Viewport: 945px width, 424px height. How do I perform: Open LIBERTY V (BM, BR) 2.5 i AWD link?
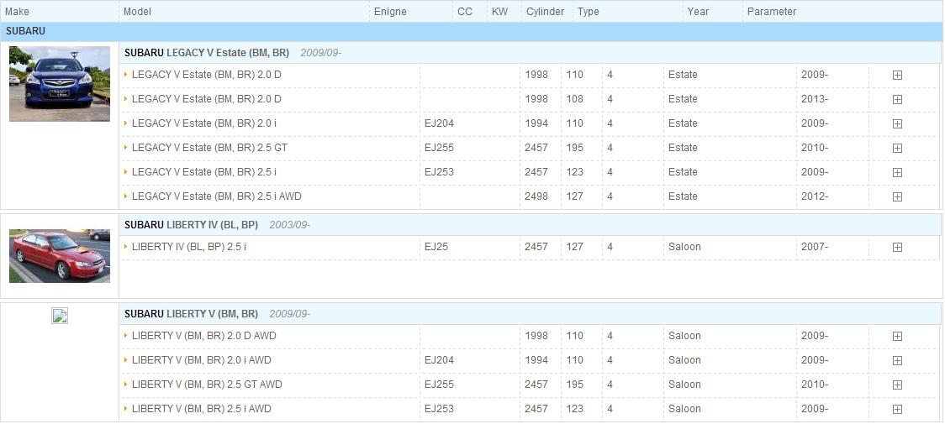click(x=201, y=408)
